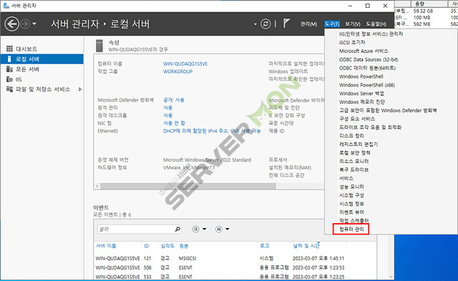Open 컴퓨터 관리 from tools menu
458x281 pixels.
tap(351, 229)
